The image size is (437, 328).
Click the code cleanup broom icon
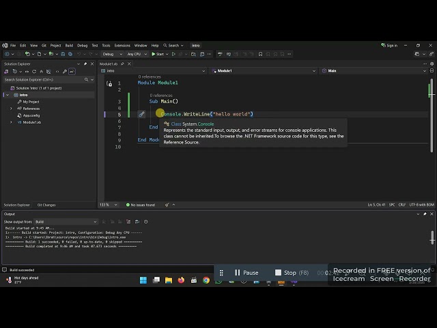(167, 205)
